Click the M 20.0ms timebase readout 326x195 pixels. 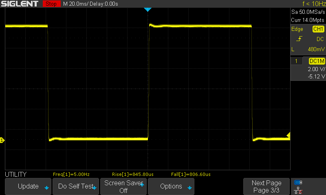pos(76,4)
